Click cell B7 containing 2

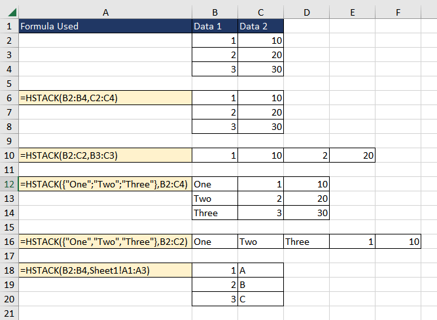point(215,112)
